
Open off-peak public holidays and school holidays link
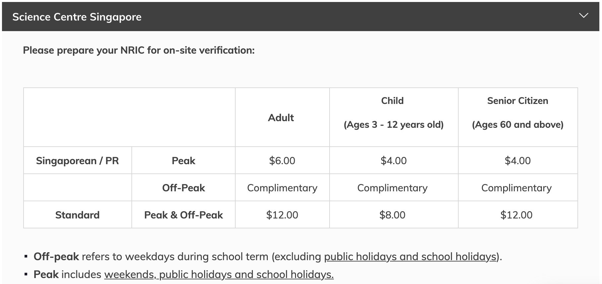[410, 257]
